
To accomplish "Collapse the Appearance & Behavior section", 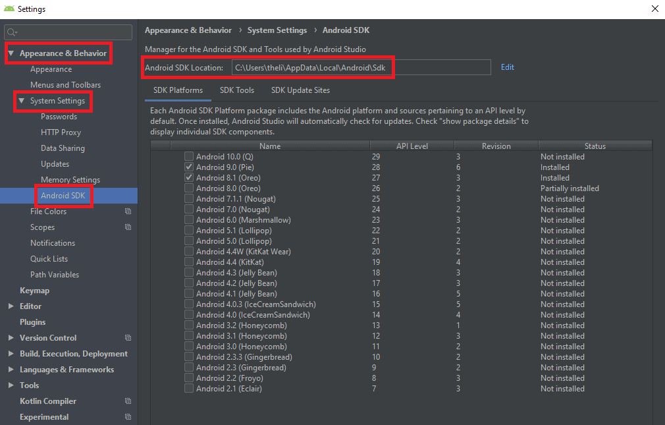I will click(11, 53).
